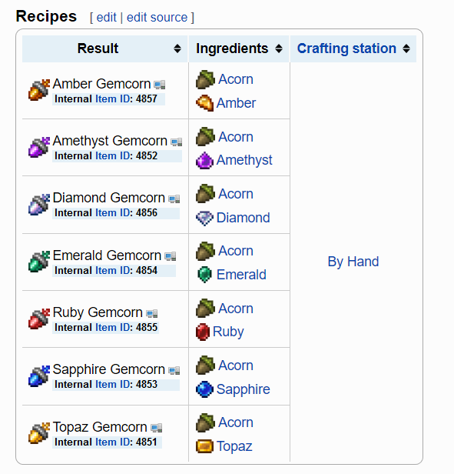This screenshot has height=474, width=454.
Task: Sort table by Result column arrows
Action: [177, 48]
